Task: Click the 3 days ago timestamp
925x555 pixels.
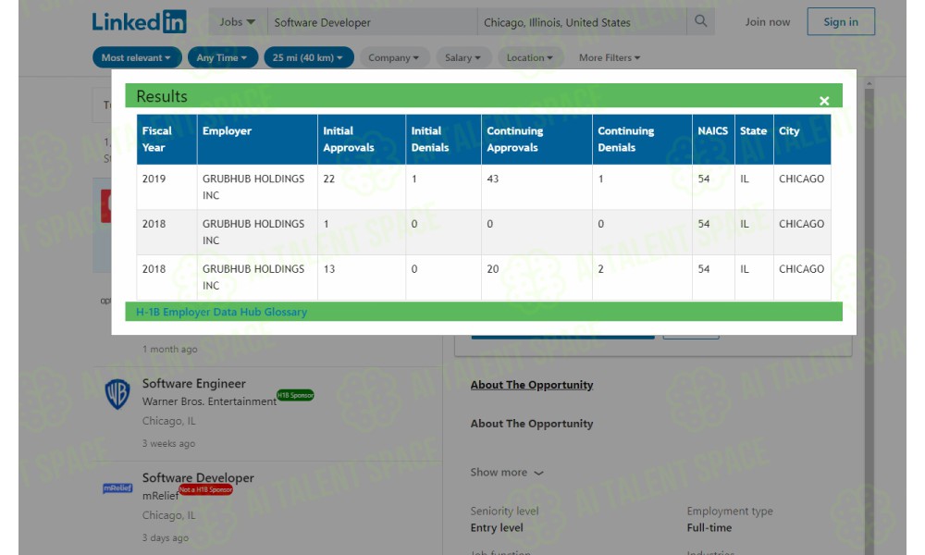Action: coord(166,538)
